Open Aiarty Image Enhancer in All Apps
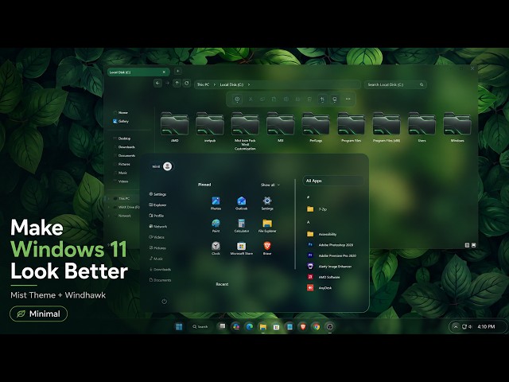Screen dimensions: 509x382 coord(329,266)
